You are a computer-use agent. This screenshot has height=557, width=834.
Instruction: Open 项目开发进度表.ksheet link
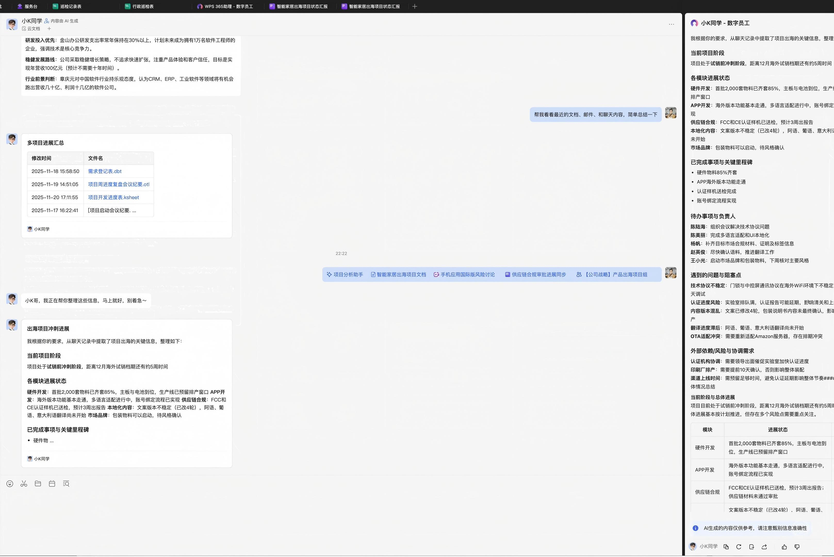[113, 198]
